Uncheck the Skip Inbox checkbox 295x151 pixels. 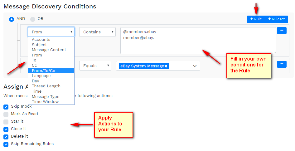tap(6, 107)
